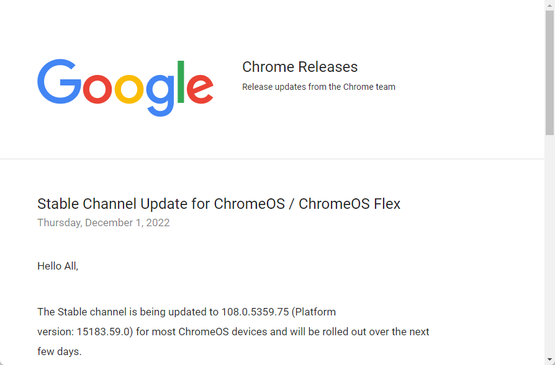Open the Chrome Releases blog title
This screenshot has height=365, width=555.
click(300, 66)
